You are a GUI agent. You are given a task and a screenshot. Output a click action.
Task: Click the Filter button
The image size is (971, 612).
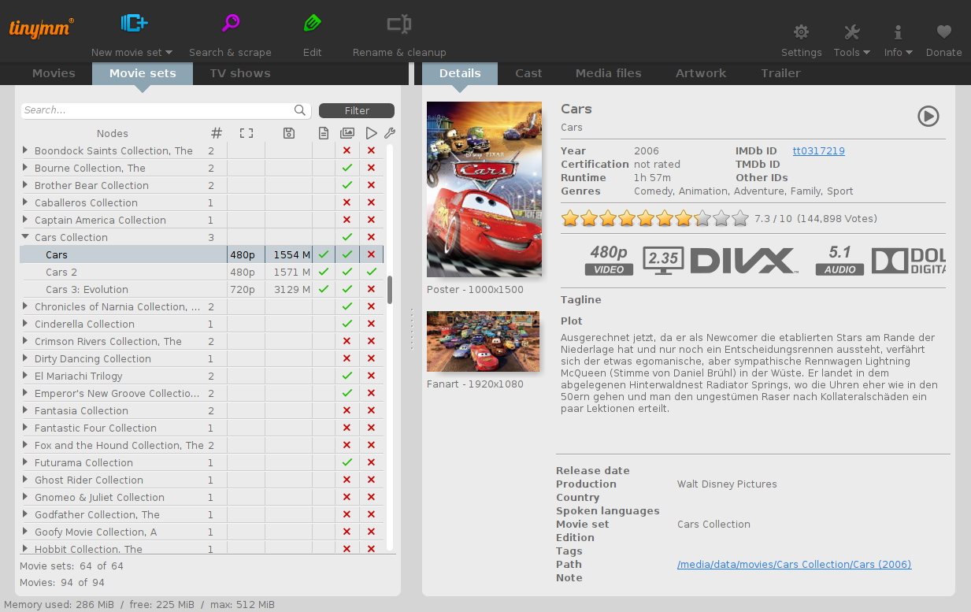coord(357,110)
